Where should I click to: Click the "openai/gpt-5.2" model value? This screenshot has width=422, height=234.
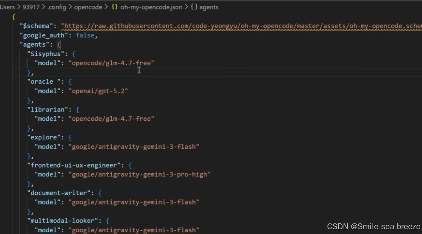pos(98,91)
